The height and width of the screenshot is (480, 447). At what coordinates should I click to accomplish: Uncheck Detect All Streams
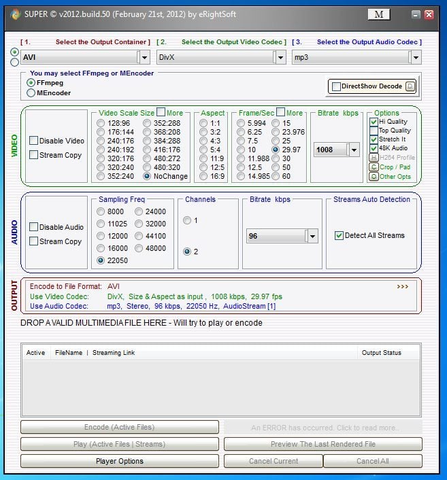340,235
